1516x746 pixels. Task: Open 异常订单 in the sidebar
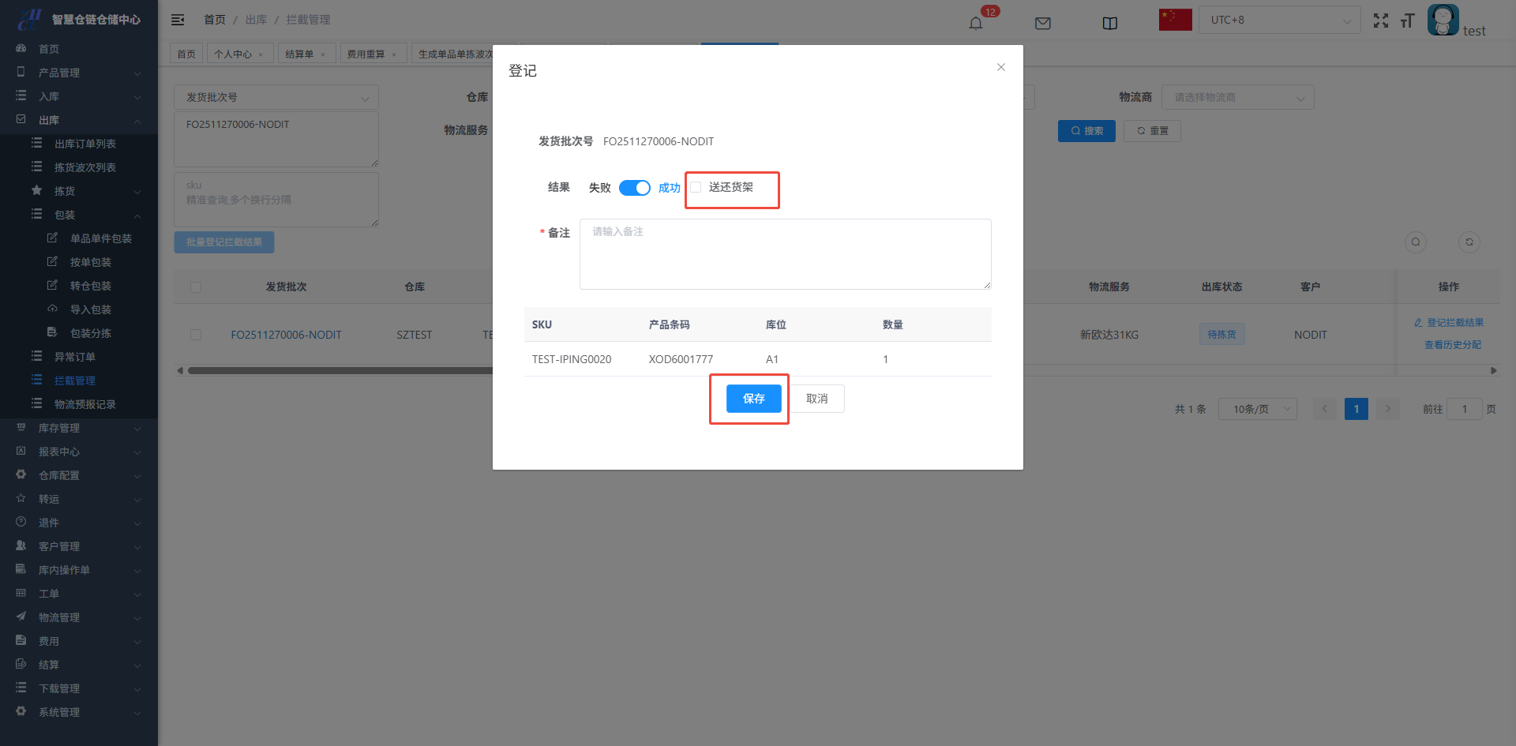tap(75, 357)
